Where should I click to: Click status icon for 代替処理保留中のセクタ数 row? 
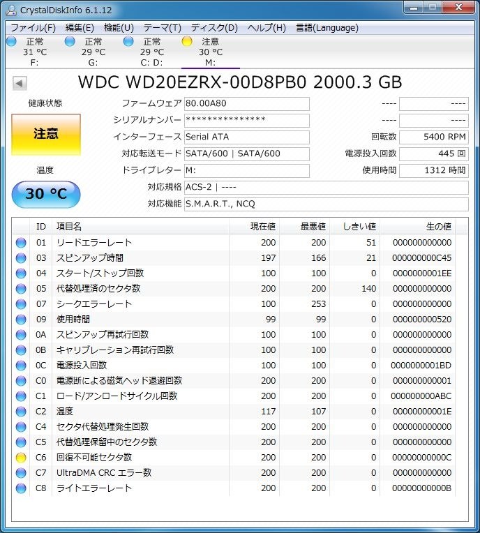21,442
